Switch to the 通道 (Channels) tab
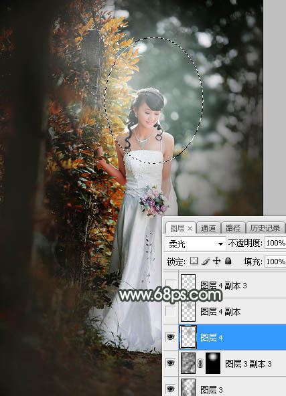Viewport: 286px width, 396px height. point(208,228)
